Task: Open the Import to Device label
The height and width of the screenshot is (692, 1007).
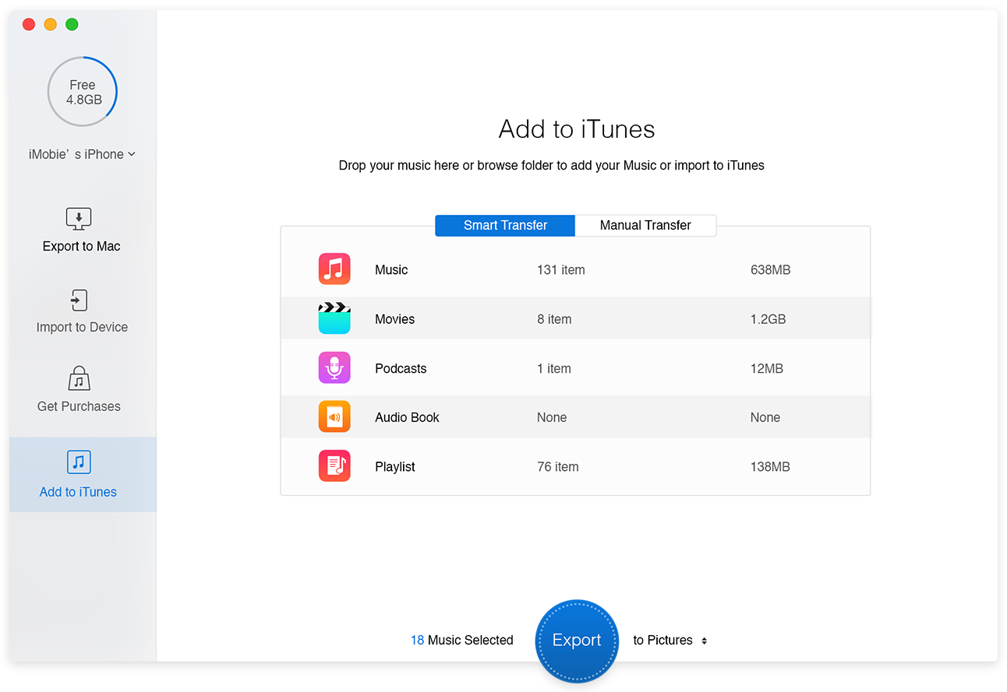Action: click(x=82, y=327)
